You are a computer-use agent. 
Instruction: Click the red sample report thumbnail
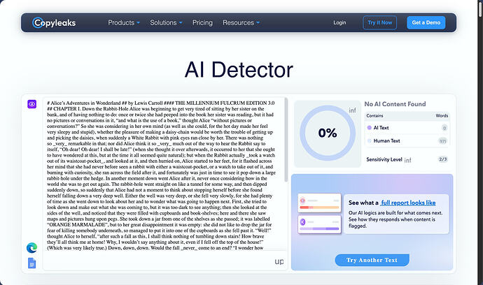[x=319, y=203]
